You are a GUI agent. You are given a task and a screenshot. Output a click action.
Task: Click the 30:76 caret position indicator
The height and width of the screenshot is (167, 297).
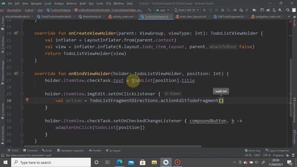(248, 155)
